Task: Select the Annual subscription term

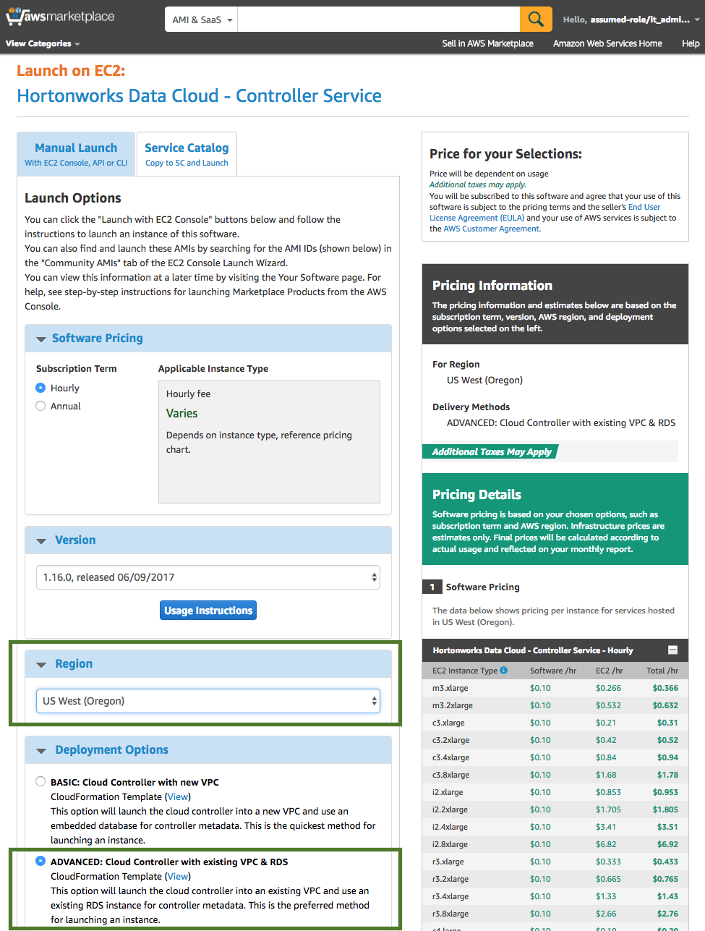Action: point(41,406)
